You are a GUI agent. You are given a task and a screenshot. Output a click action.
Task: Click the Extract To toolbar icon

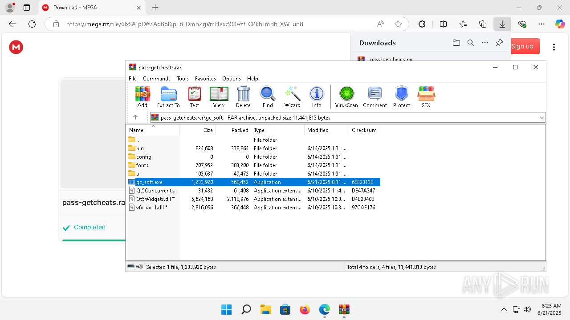[x=168, y=97]
